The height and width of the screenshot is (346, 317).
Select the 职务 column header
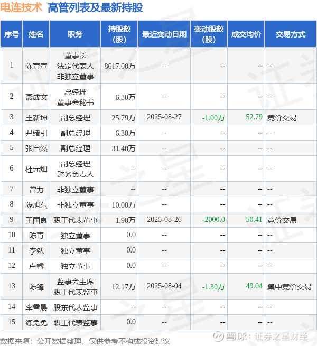[75, 34]
